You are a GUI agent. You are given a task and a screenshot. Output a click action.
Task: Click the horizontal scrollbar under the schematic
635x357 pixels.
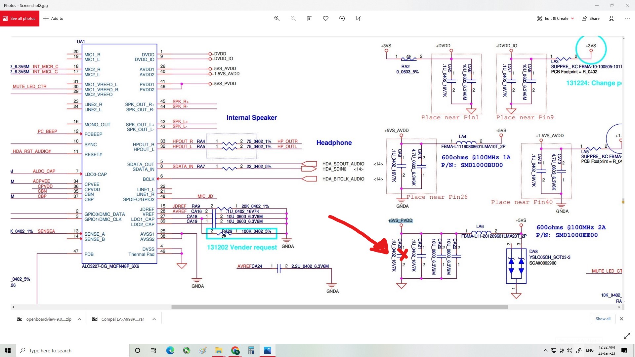339,307
